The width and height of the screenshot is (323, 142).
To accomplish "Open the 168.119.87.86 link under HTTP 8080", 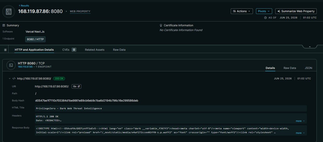I will coord(25,67).
